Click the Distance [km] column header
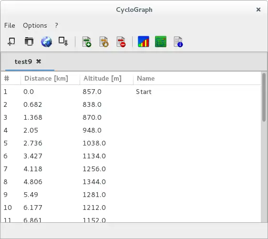The height and width of the screenshot is (239, 268). pyautogui.click(x=50, y=78)
